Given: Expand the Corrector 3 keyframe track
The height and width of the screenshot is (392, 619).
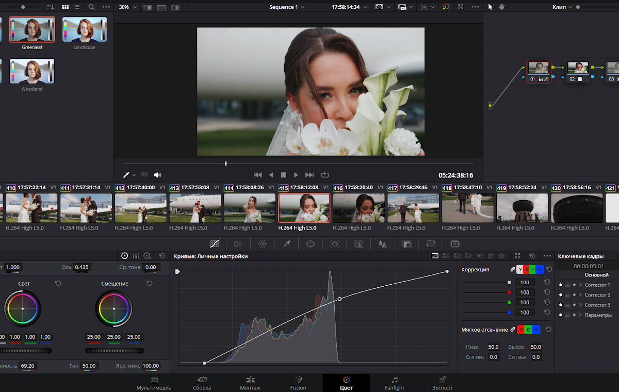Looking at the screenshot, I should 580,305.
